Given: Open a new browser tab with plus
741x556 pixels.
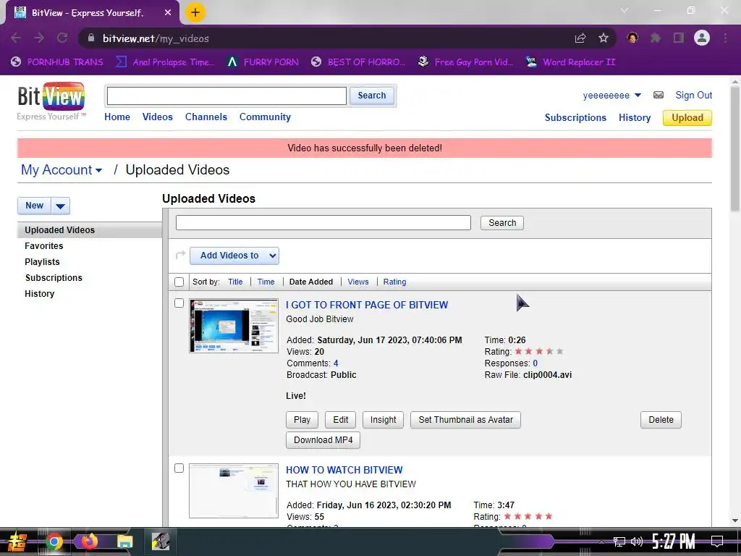Looking at the screenshot, I should (x=195, y=12).
